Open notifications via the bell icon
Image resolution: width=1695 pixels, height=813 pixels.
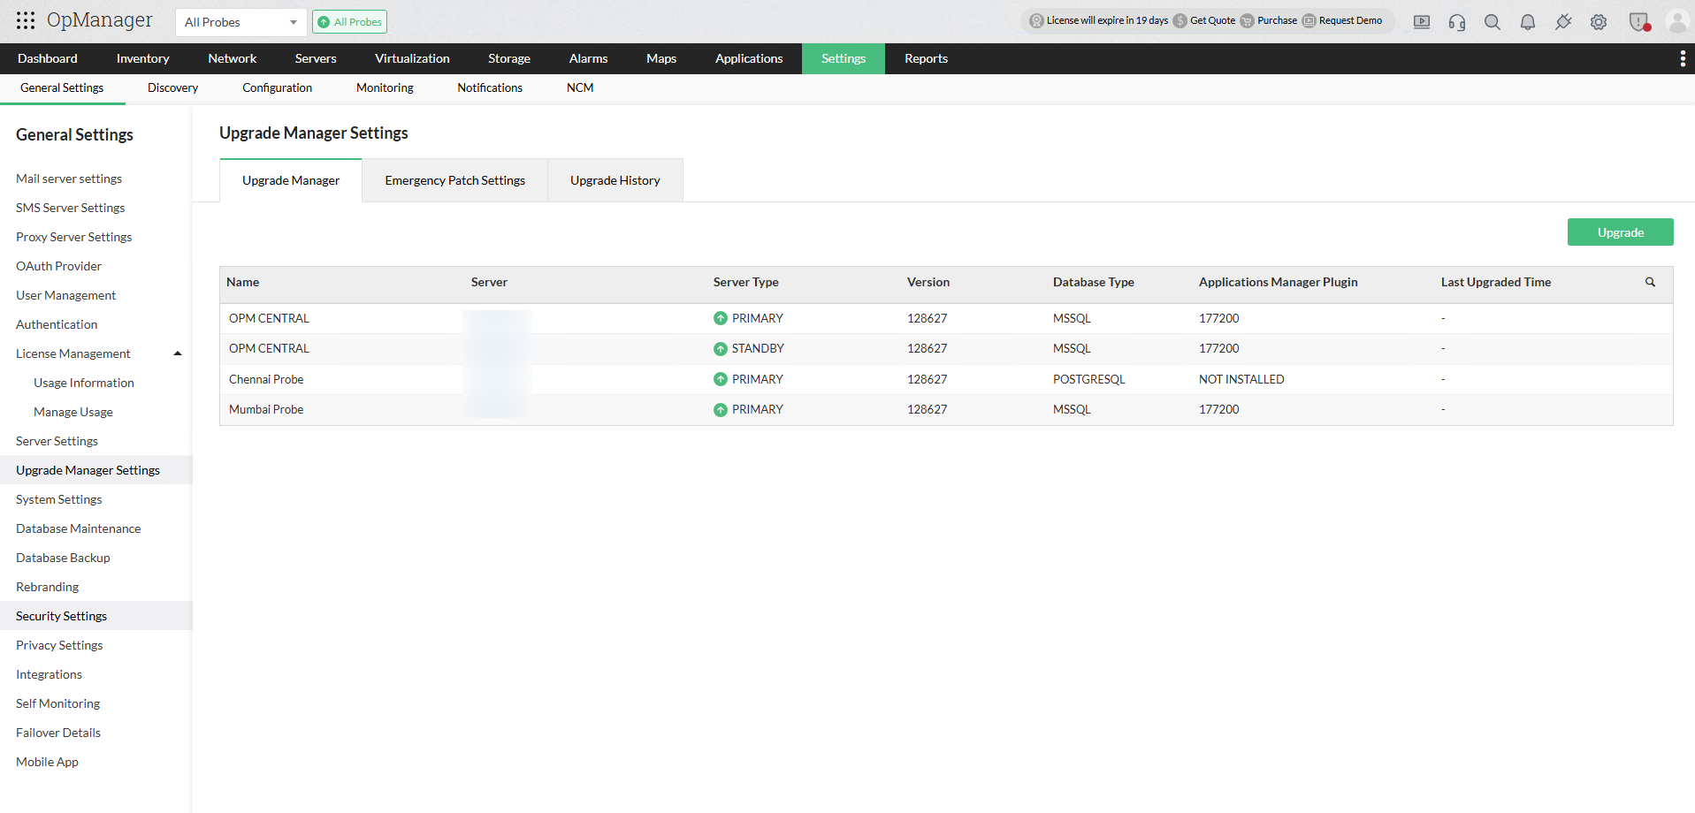[1527, 22]
